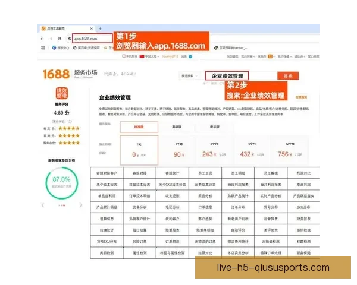This screenshot has height=285, width=357.
Task: Click the 订单成本明细 cell
Action: click(140, 196)
